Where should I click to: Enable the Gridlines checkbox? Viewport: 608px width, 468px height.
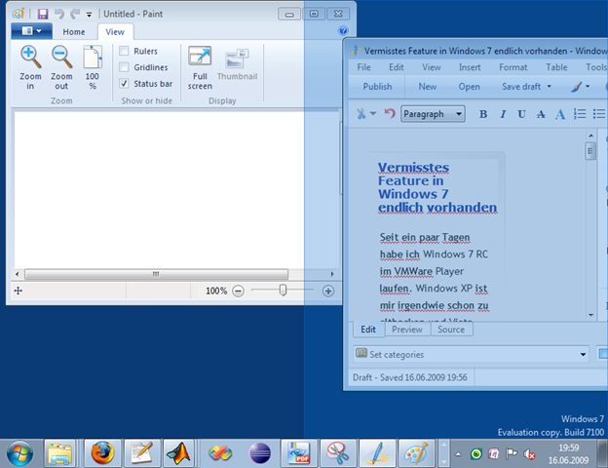(124, 67)
